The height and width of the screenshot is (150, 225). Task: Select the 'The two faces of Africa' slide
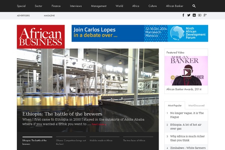[138, 139]
